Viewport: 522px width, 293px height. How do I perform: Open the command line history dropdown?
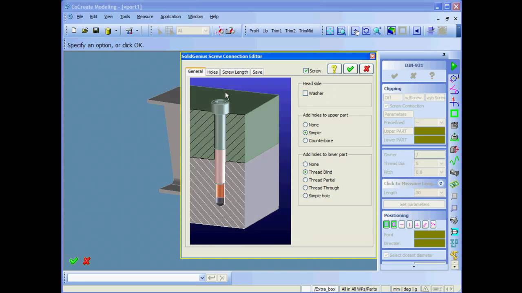[202, 278]
